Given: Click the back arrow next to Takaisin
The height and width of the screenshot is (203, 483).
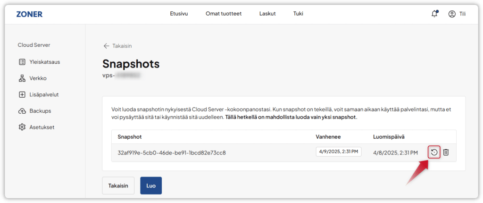Looking at the screenshot, I should 106,46.
